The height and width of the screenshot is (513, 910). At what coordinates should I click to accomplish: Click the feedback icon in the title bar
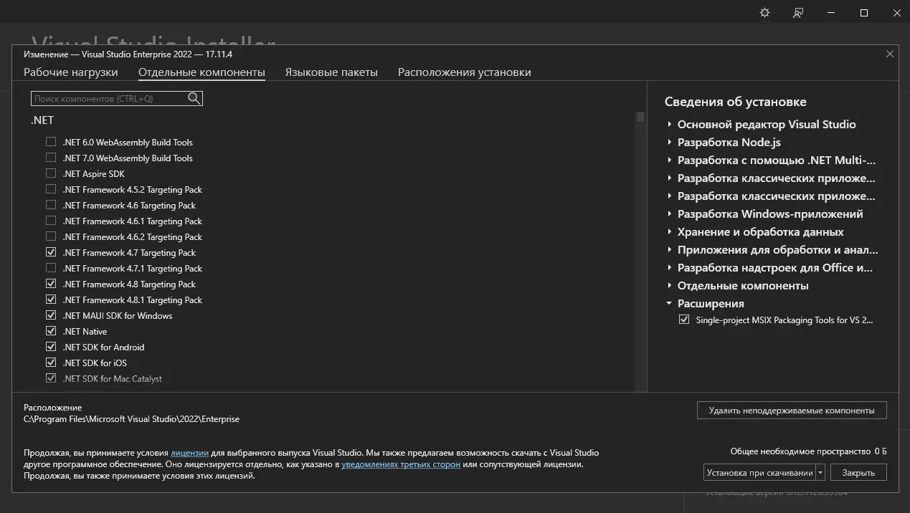coord(797,12)
